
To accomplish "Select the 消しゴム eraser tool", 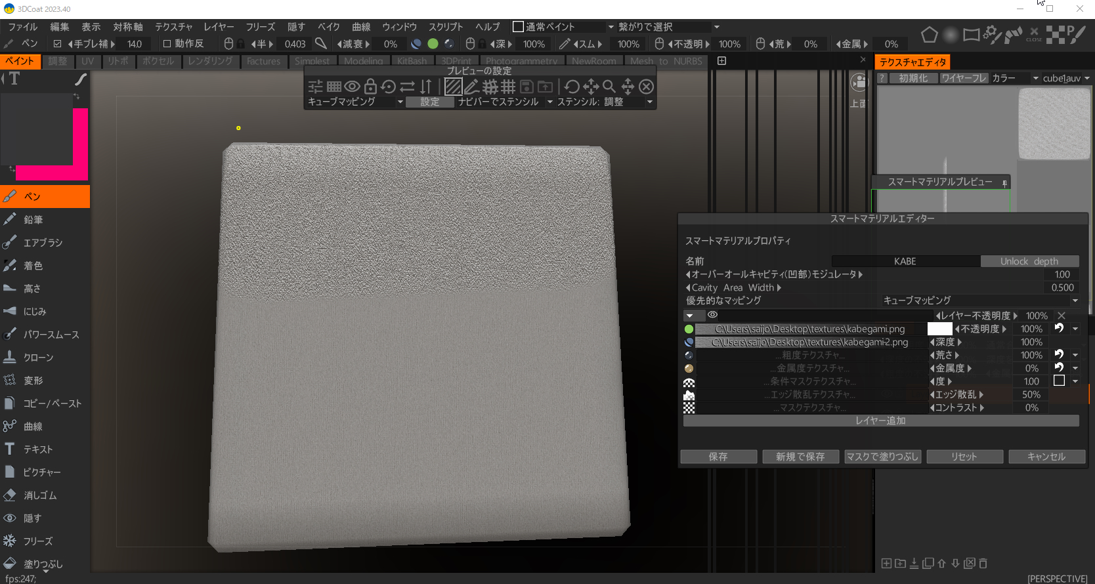I will click(x=39, y=495).
